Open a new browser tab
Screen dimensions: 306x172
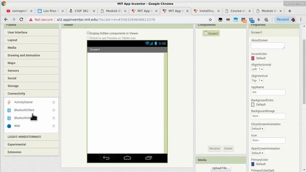point(290,11)
